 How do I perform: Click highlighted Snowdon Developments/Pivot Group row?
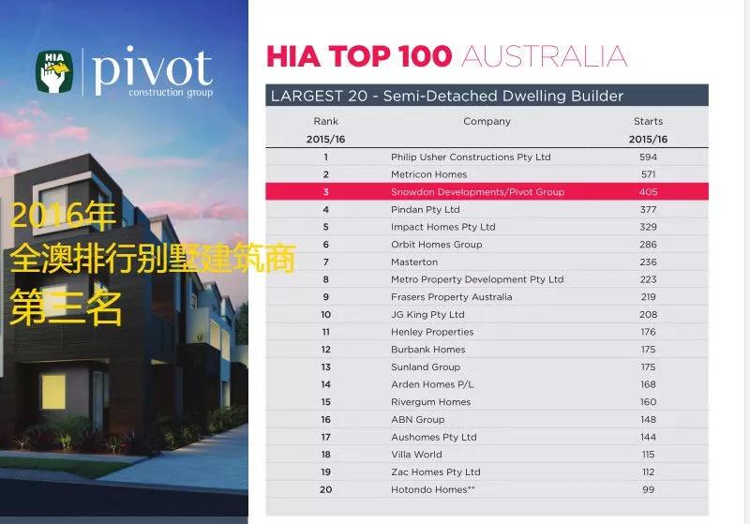tap(487, 192)
